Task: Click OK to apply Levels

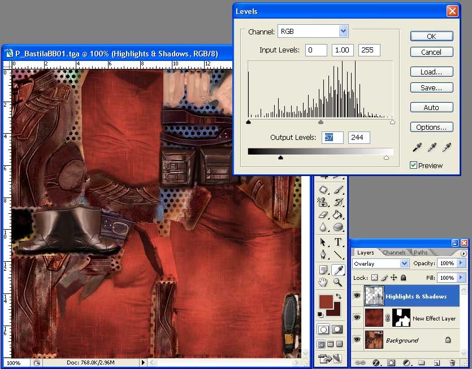Action: coord(431,36)
